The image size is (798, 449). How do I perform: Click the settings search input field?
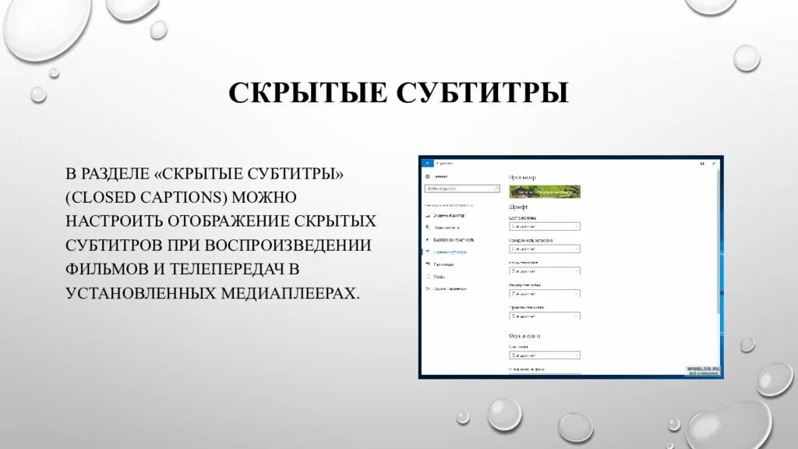tap(462, 189)
